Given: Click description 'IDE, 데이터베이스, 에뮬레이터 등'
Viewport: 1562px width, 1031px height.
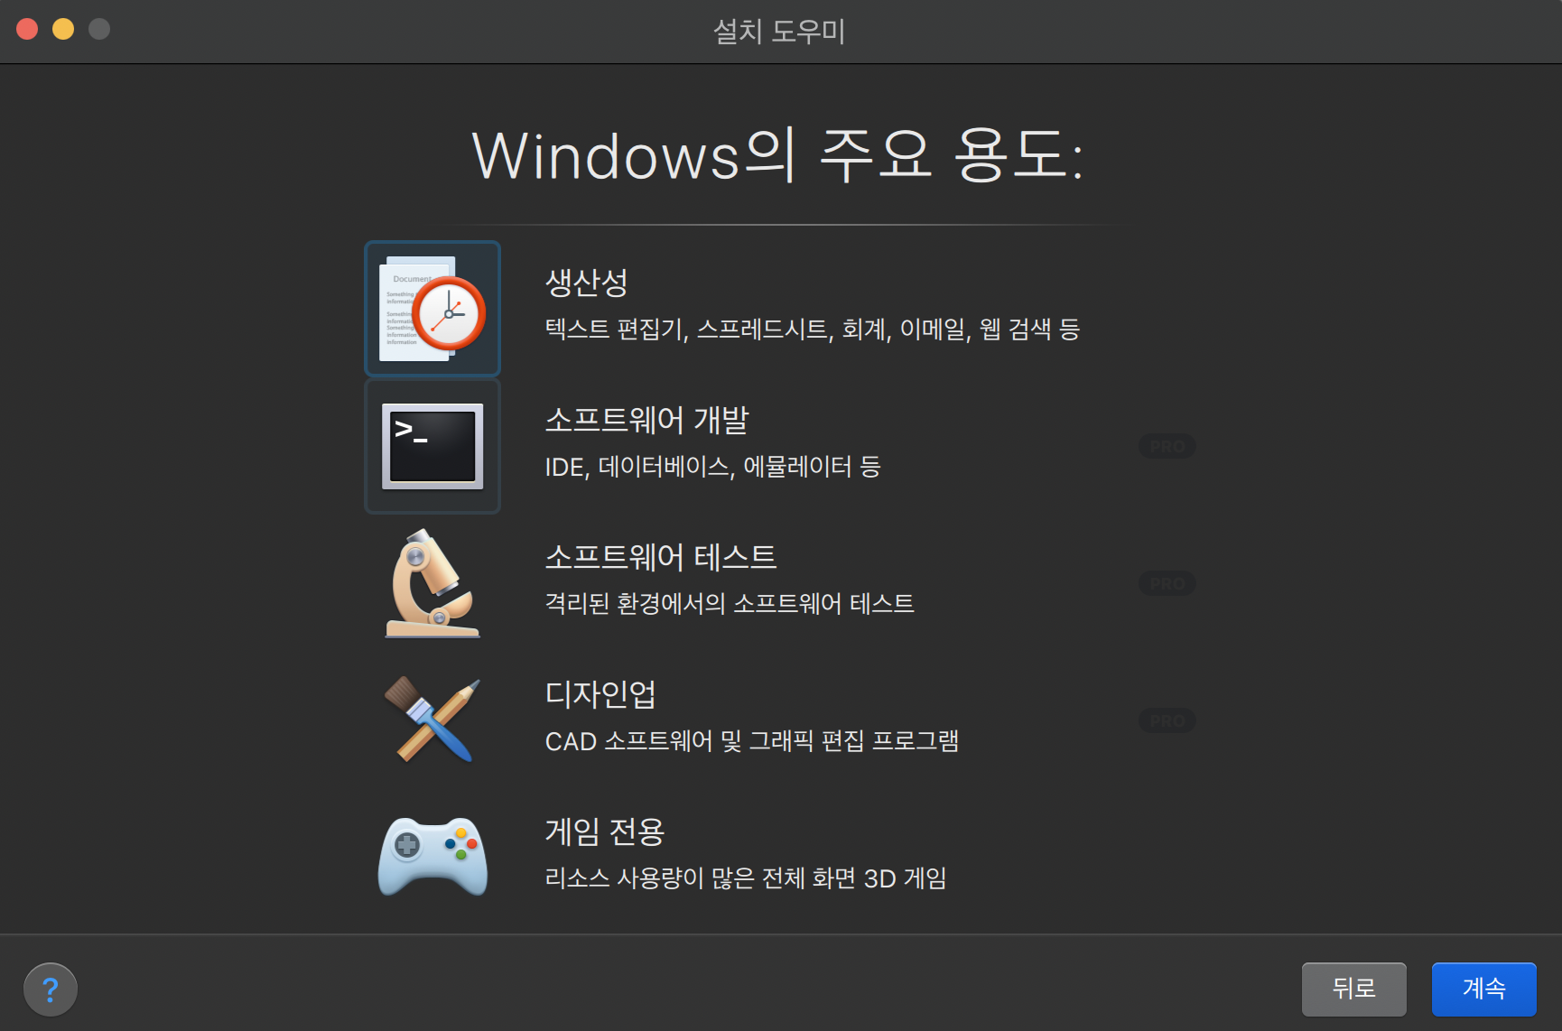Looking at the screenshot, I should click(712, 467).
